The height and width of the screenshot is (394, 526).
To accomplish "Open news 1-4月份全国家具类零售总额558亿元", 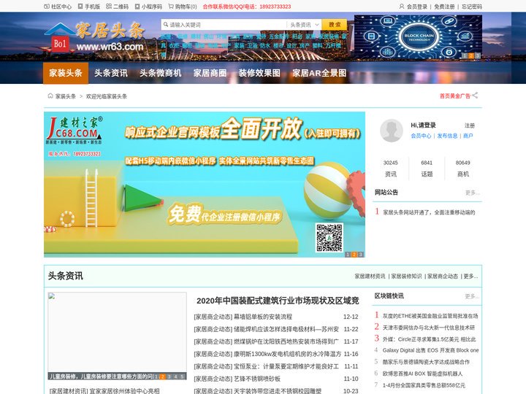I will click(x=424, y=385).
